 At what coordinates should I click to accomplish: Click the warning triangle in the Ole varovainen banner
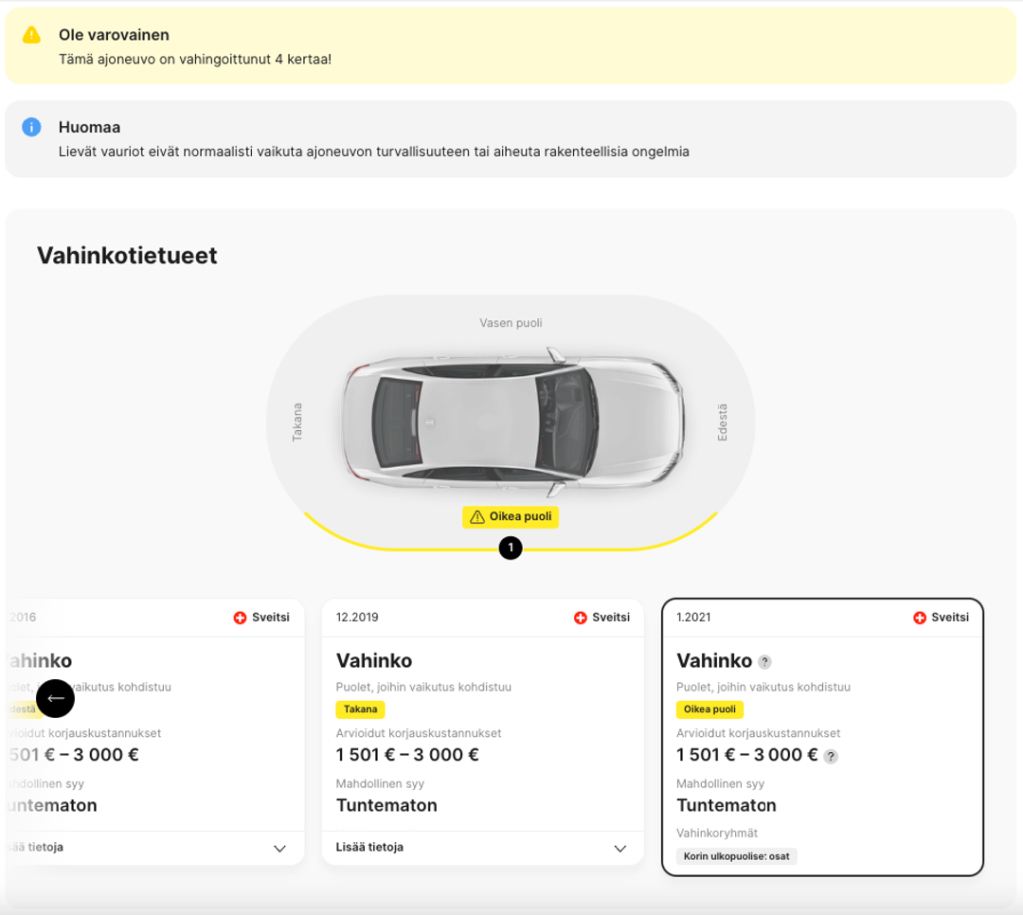31,34
